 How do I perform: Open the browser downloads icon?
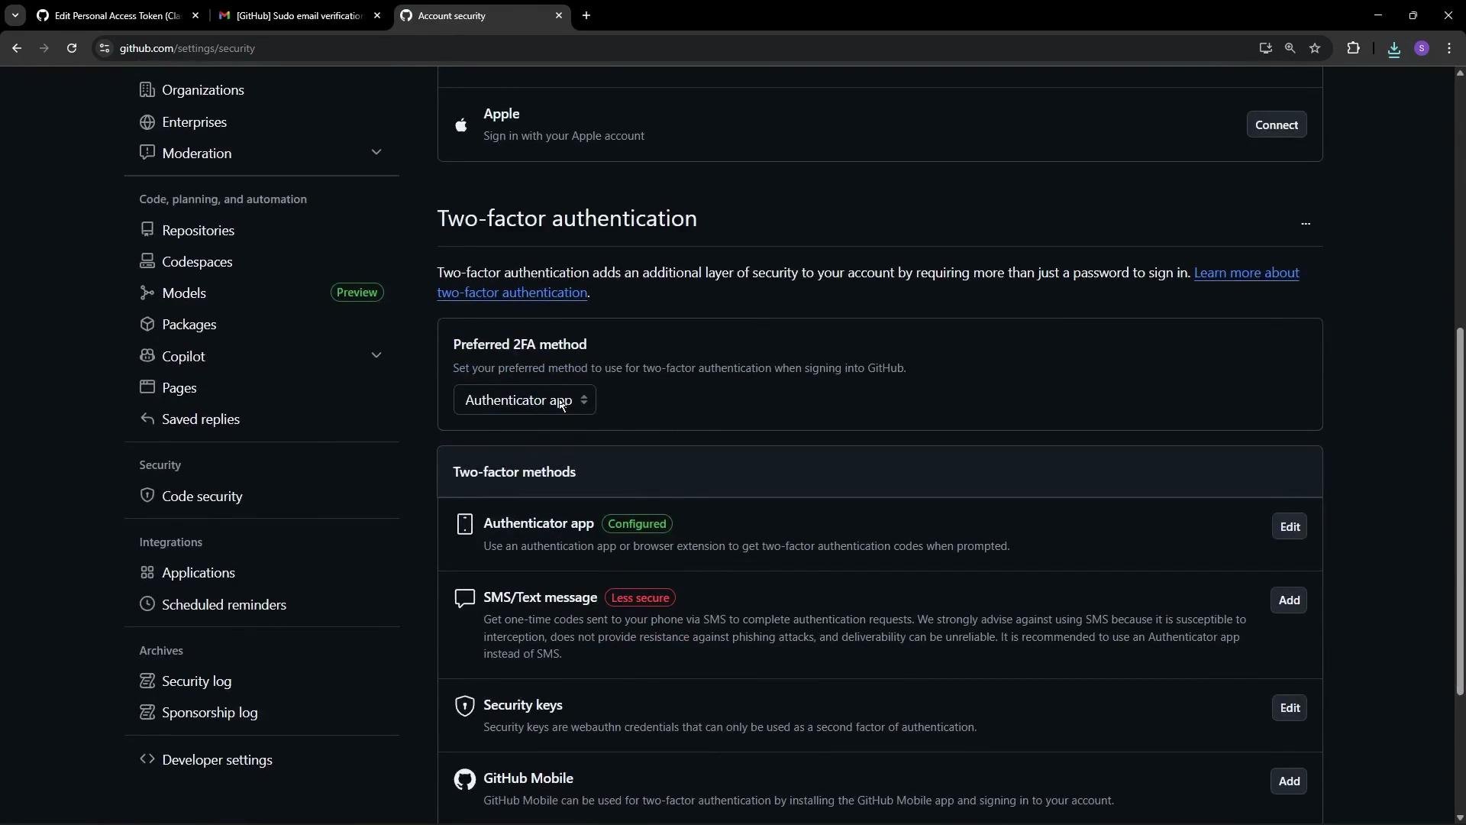click(1393, 48)
